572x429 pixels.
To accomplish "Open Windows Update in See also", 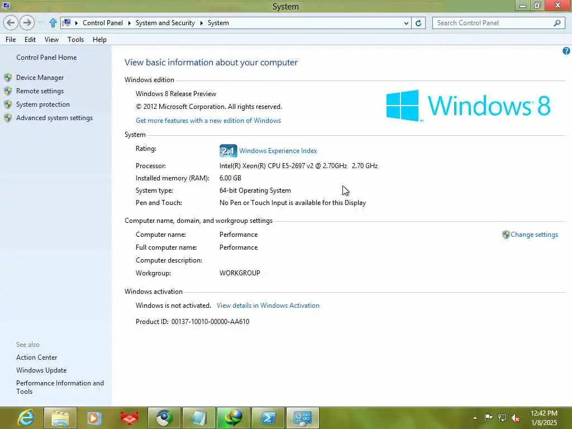I will [41, 370].
